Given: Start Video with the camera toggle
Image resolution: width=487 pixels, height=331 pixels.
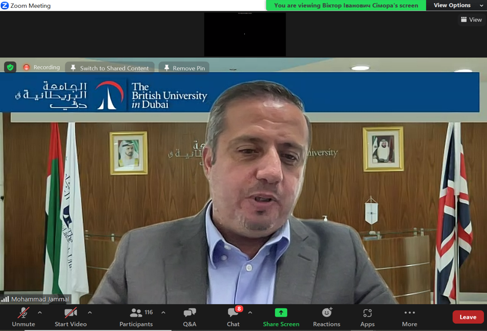Looking at the screenshot, I should [70, 317].
